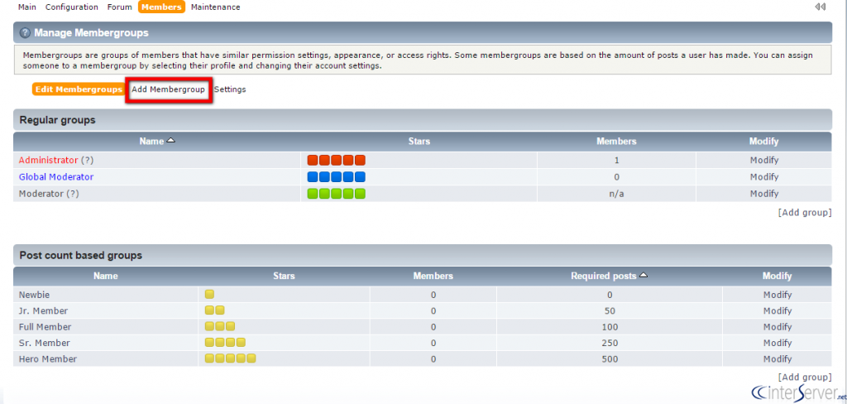847x404 pixels.
Task: Click the Full Member three yellow stars
Action: coord(220,327)
